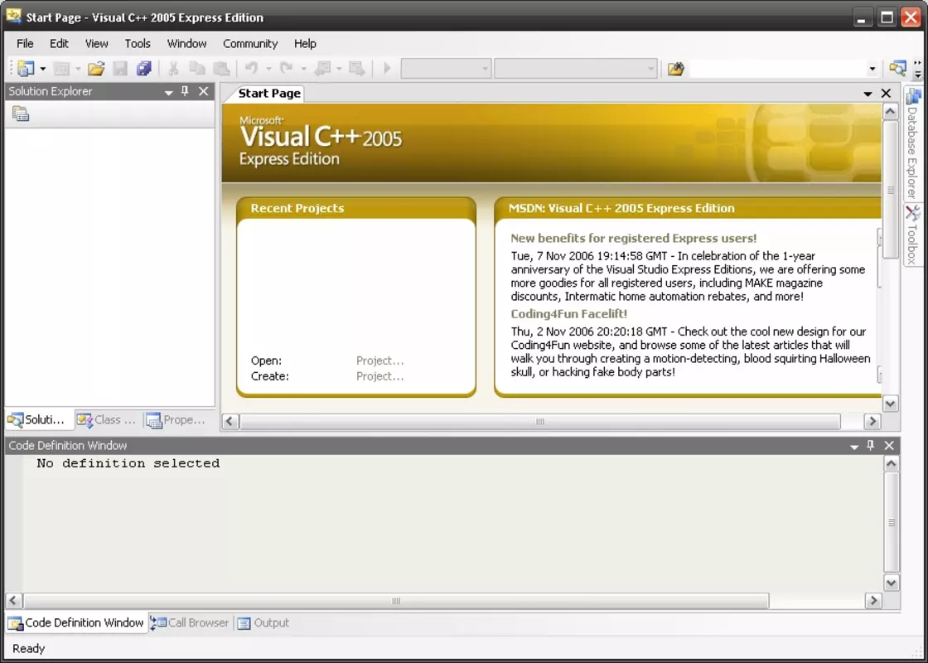
Task: Open the Community menu
Action: tap(250, 43)
